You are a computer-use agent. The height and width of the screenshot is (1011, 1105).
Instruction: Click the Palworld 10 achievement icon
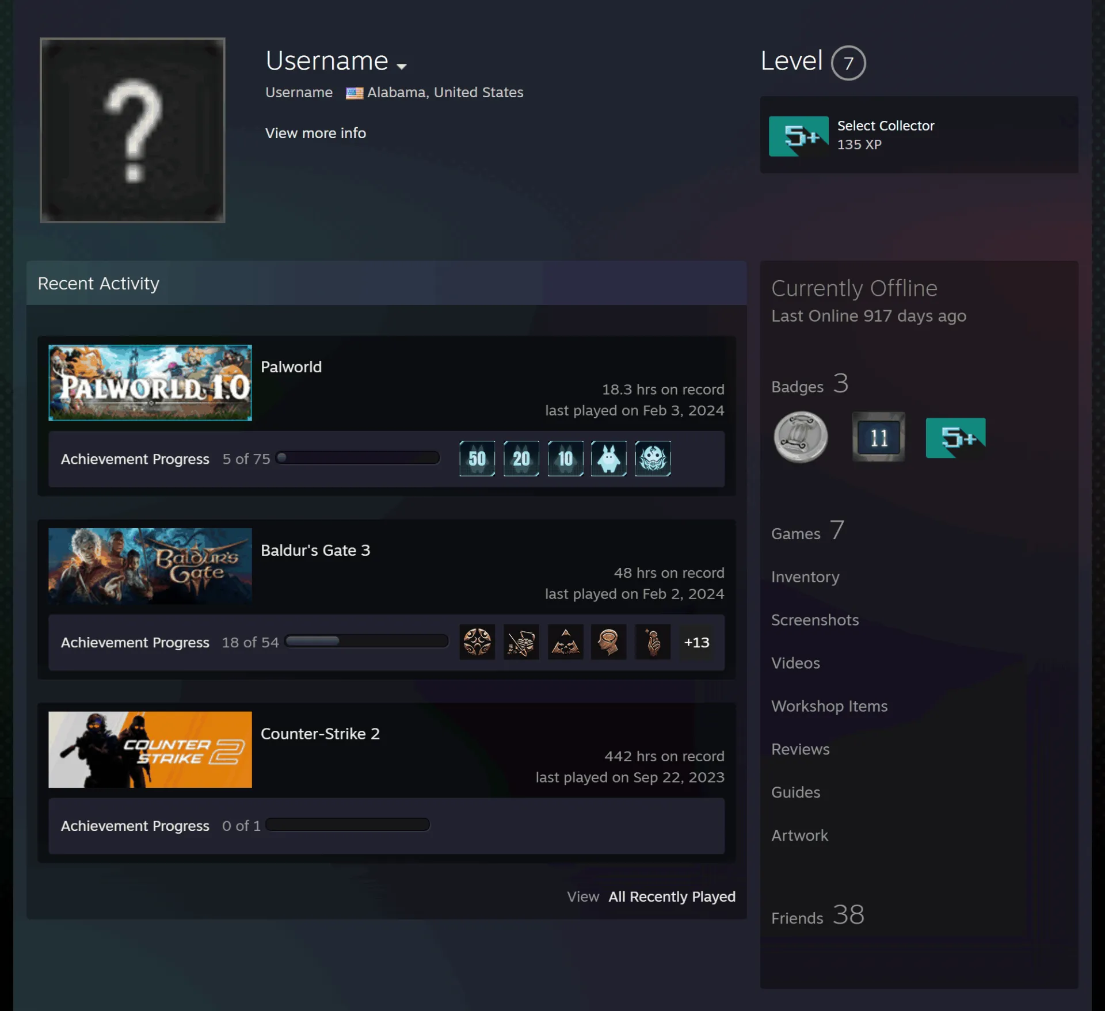(x=565, y=459)
